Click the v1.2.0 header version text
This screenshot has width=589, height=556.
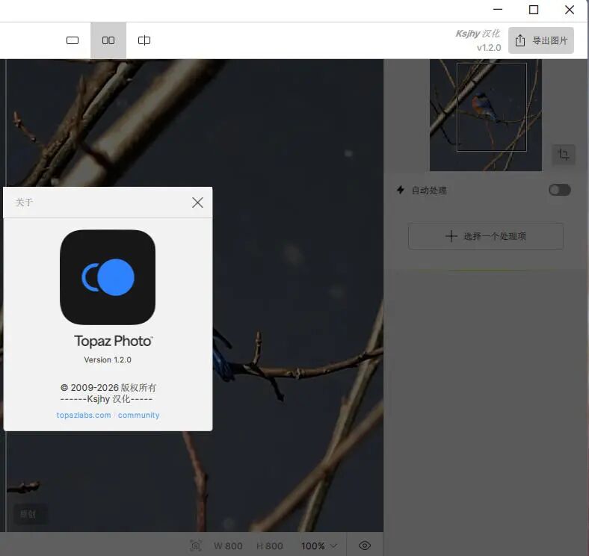coord(489,48)
